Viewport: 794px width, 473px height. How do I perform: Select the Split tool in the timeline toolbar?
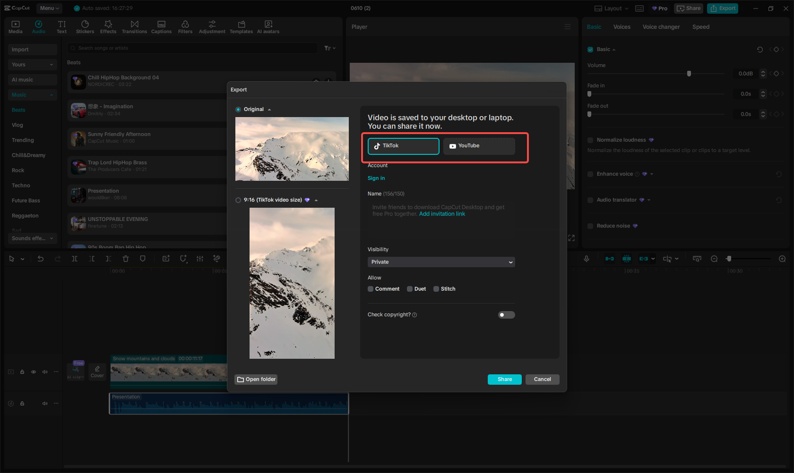coord(75,259)
